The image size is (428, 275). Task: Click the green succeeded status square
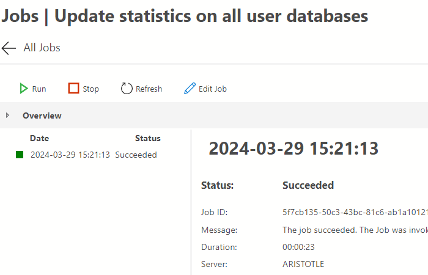[x=20, y=155]
